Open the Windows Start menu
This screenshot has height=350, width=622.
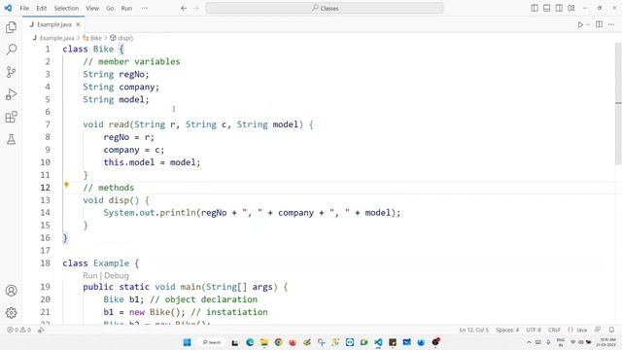pos(188,342)
